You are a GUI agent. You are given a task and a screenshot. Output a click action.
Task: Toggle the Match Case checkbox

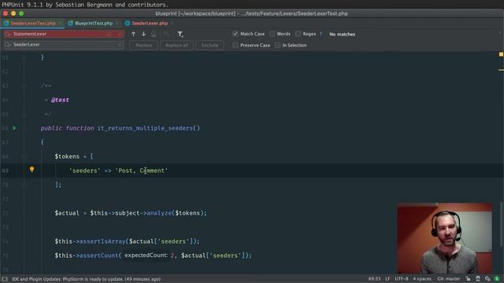point(235,34)
